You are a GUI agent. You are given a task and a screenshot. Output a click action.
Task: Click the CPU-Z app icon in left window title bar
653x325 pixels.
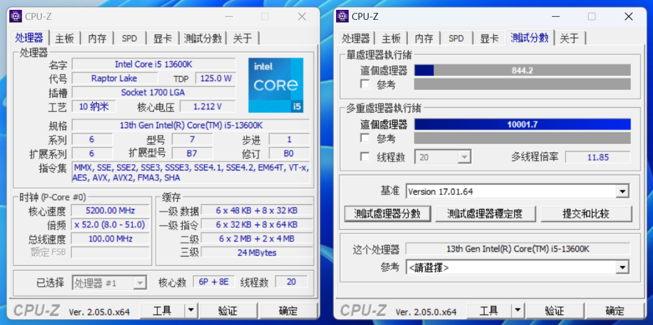click(16, 16)
